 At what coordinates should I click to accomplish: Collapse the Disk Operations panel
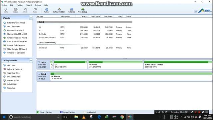click(31, 60)
